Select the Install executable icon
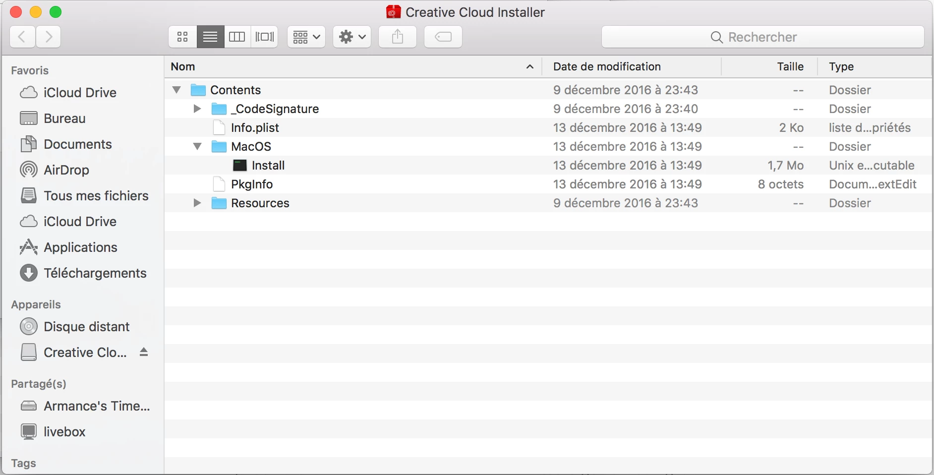Image resolution: width=934 pixels, height=475 pixels. pos(240,165)
